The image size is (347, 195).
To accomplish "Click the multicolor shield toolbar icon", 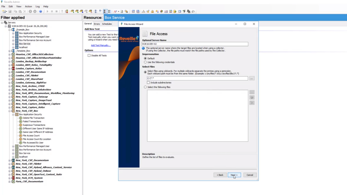I will [x=162, y=12].
